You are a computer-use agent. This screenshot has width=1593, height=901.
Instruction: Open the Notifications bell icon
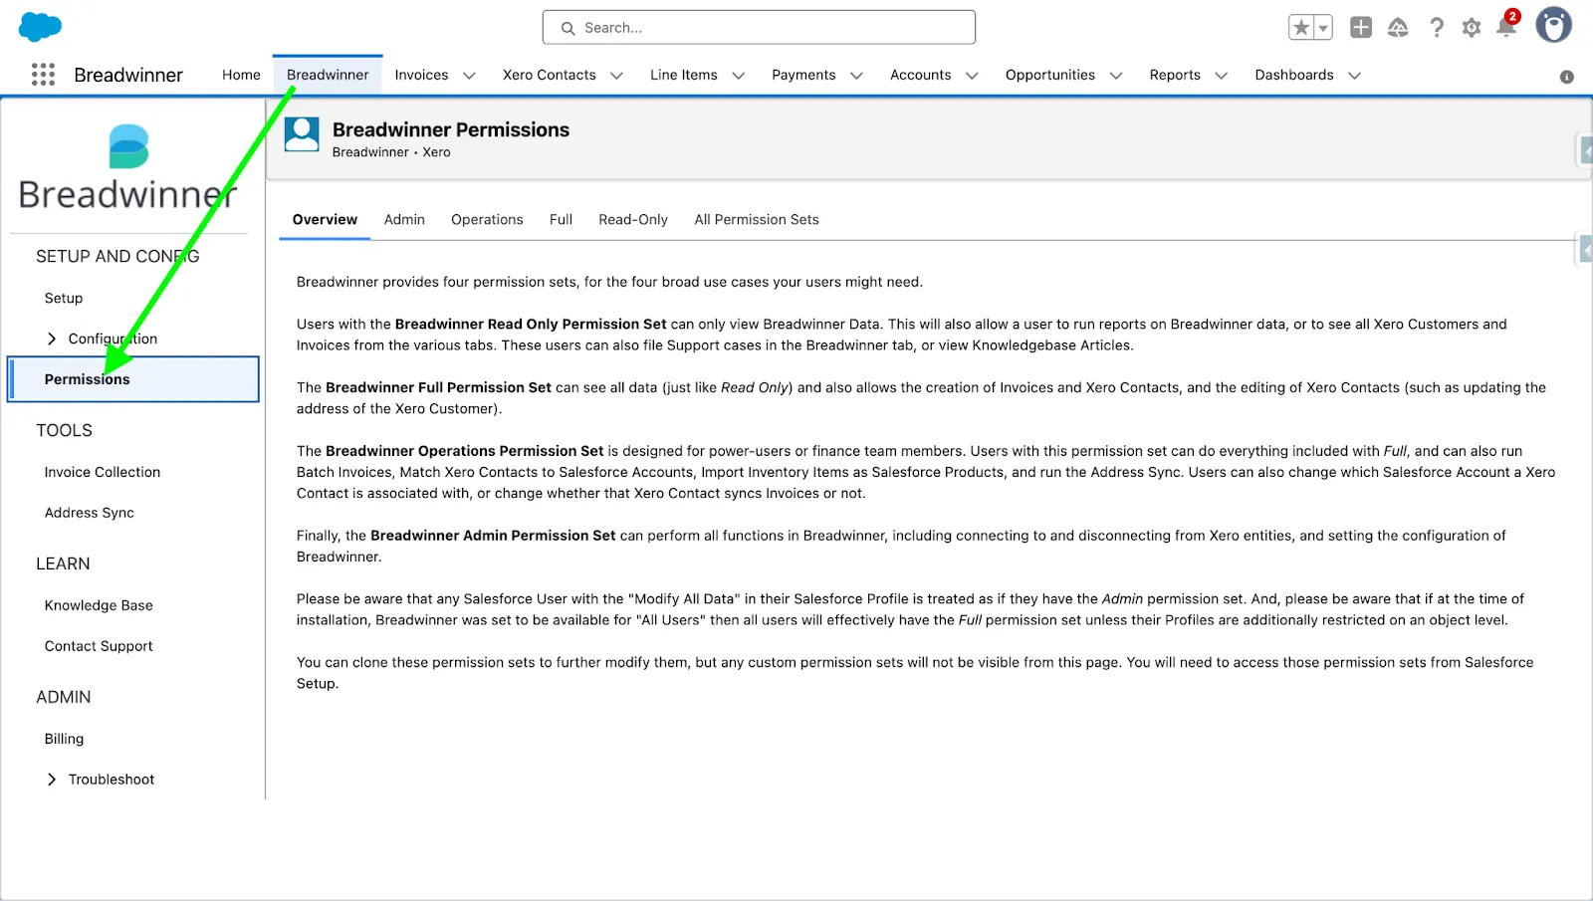[1507, 26]
